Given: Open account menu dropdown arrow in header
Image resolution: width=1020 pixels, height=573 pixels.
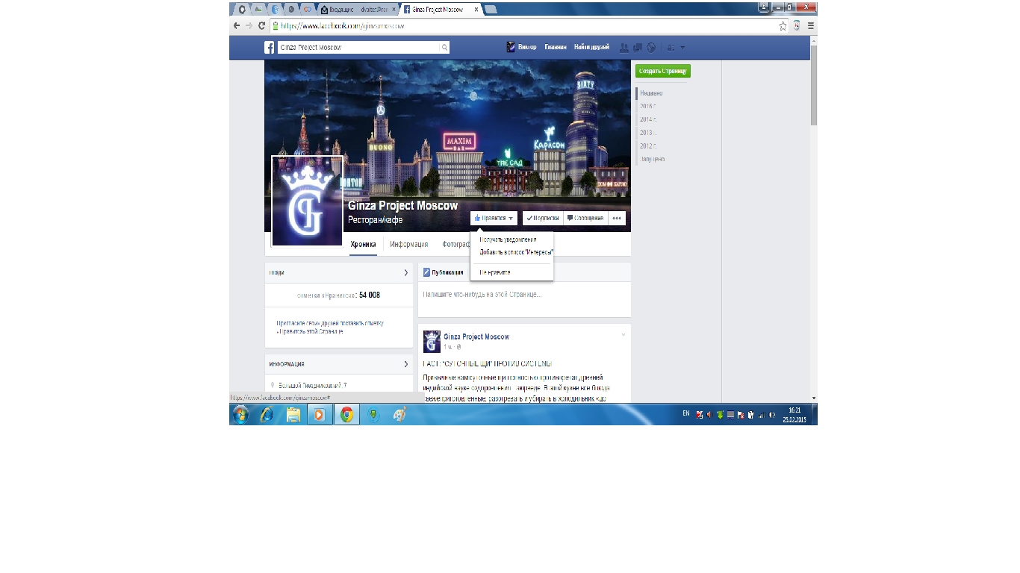Looking at the screenshot, I should click(682, 48).
